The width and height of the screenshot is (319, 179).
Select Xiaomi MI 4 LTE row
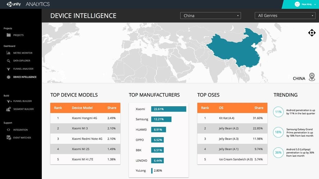point(85,159)
